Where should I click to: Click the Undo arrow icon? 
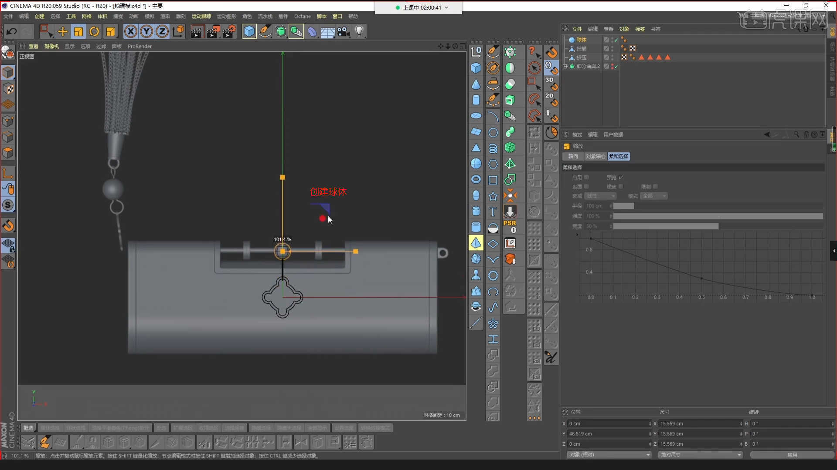pyautogui.click(x=11, y=31)
